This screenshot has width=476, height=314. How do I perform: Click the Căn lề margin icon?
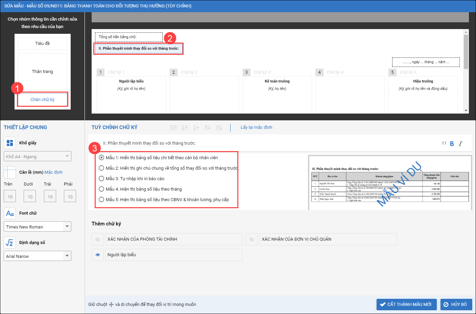pos(10,172)
